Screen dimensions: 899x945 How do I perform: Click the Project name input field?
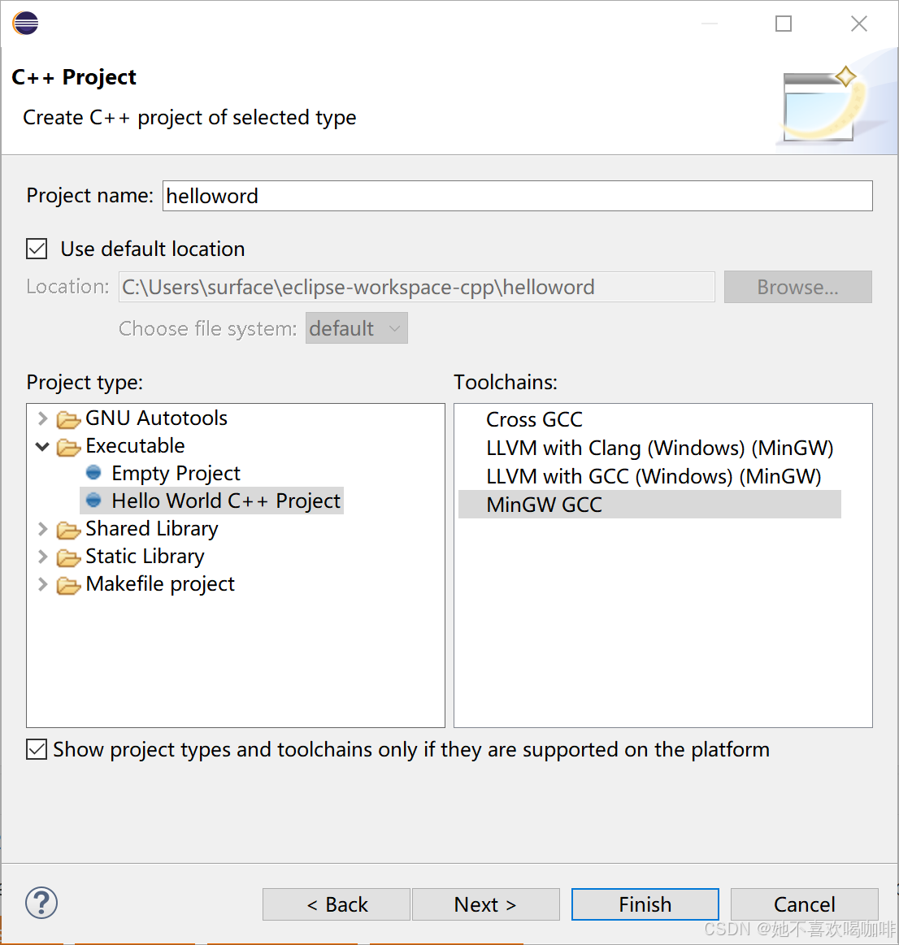click(x=517, y=196)
